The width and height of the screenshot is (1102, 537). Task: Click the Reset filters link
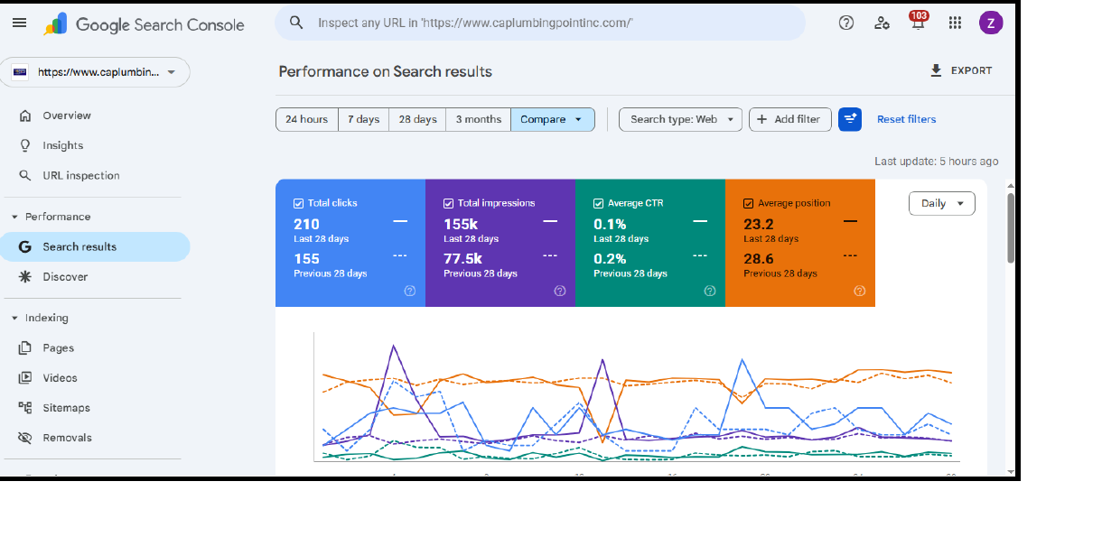[x=906, y=119]
